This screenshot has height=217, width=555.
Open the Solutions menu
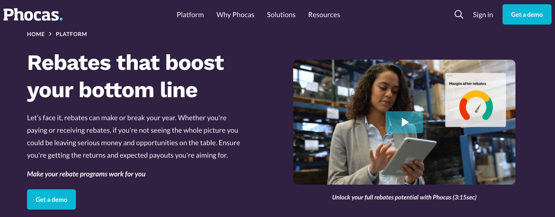pos(281,15)
